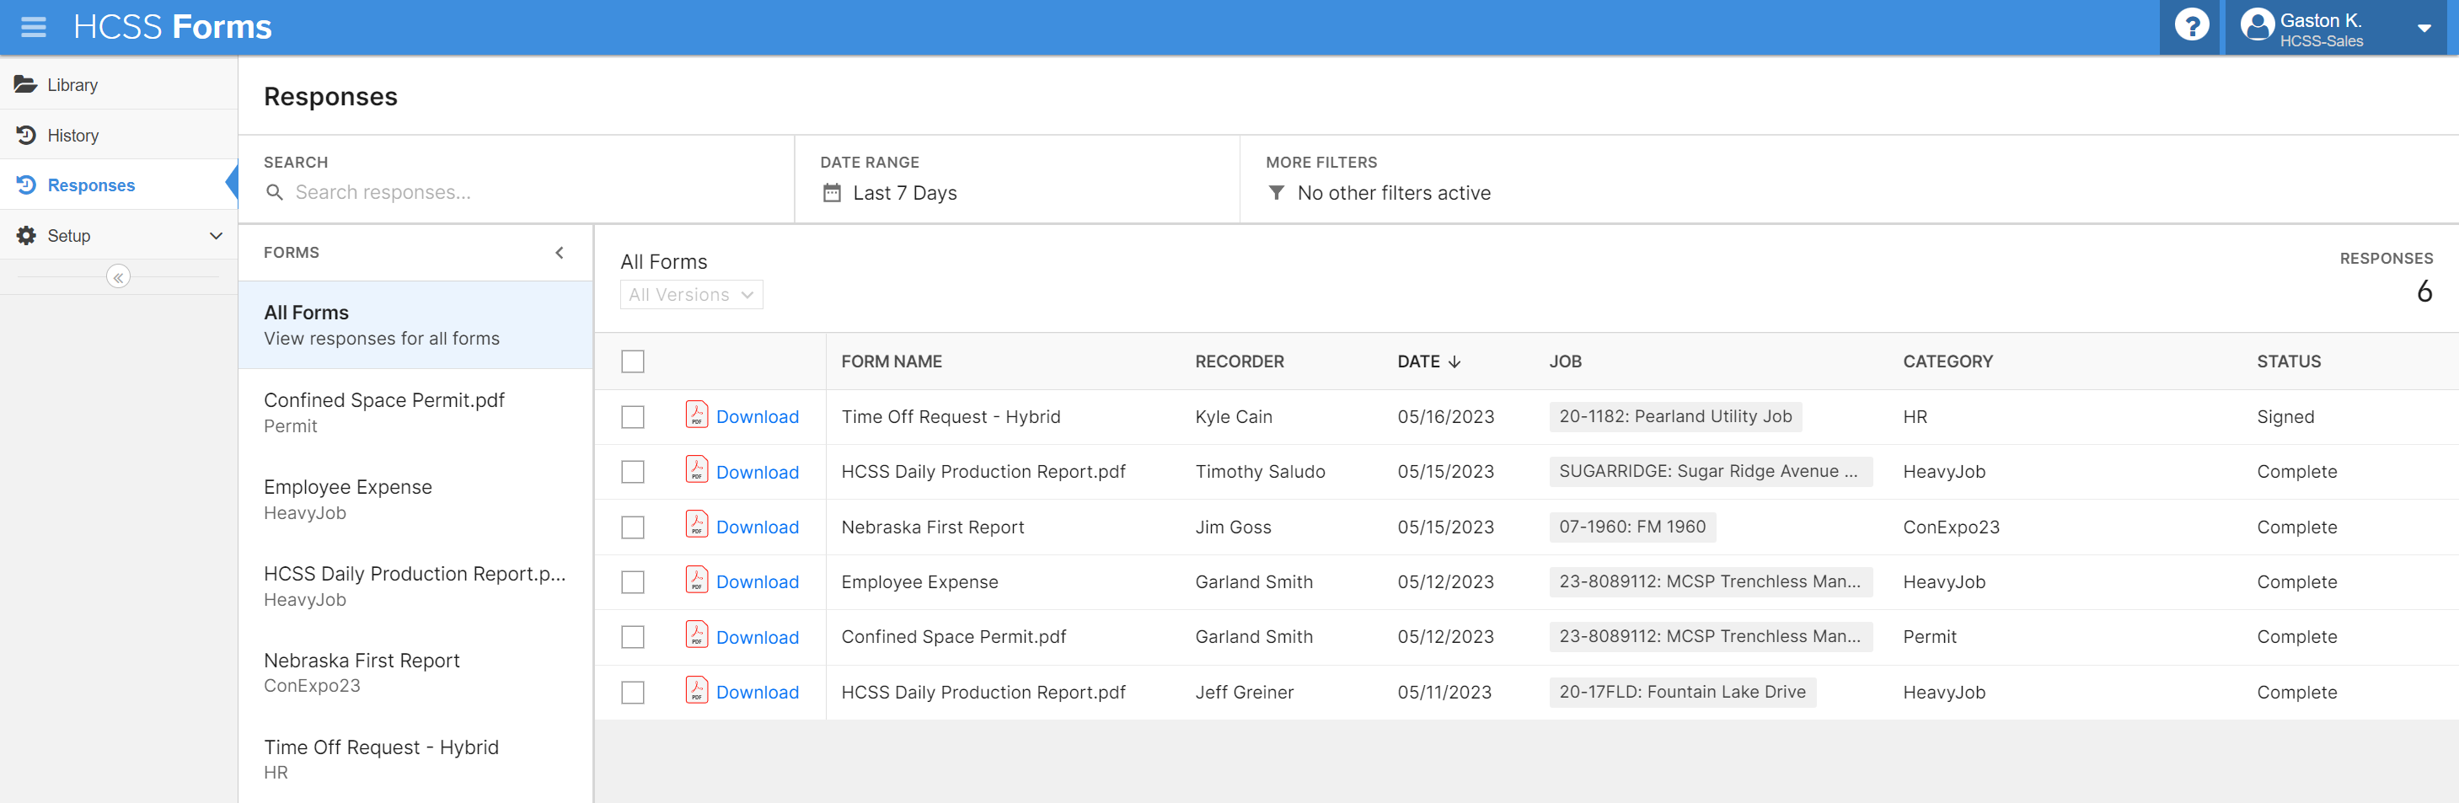Download the Employee Expense response
Screen dimensions: 2459x803
pos(756,582)
